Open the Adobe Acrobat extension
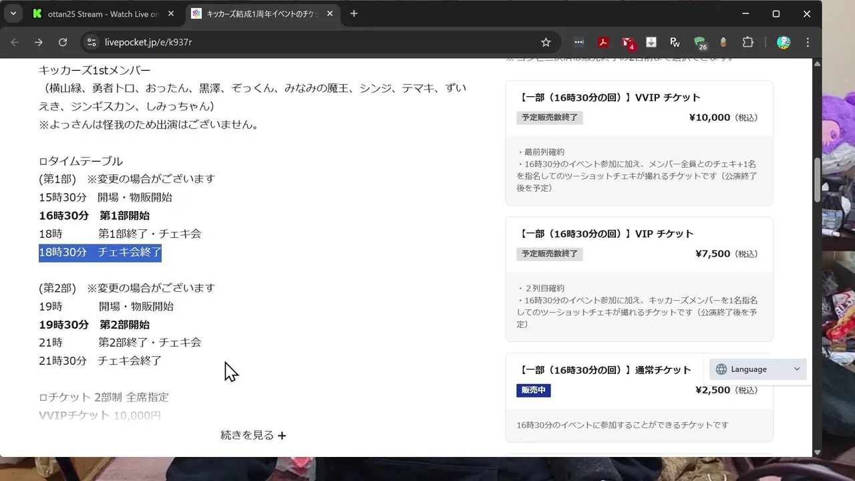 (603, 42)
